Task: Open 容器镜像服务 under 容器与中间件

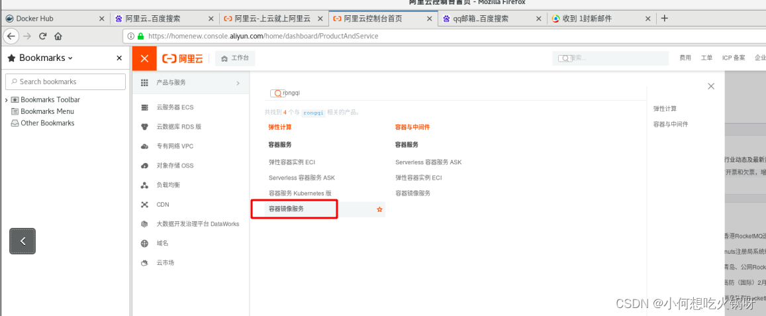Action: 413,193
